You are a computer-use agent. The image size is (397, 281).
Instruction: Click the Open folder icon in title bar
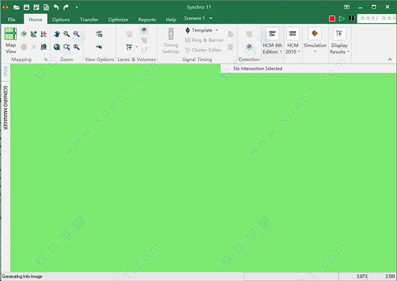pos(17,7)
